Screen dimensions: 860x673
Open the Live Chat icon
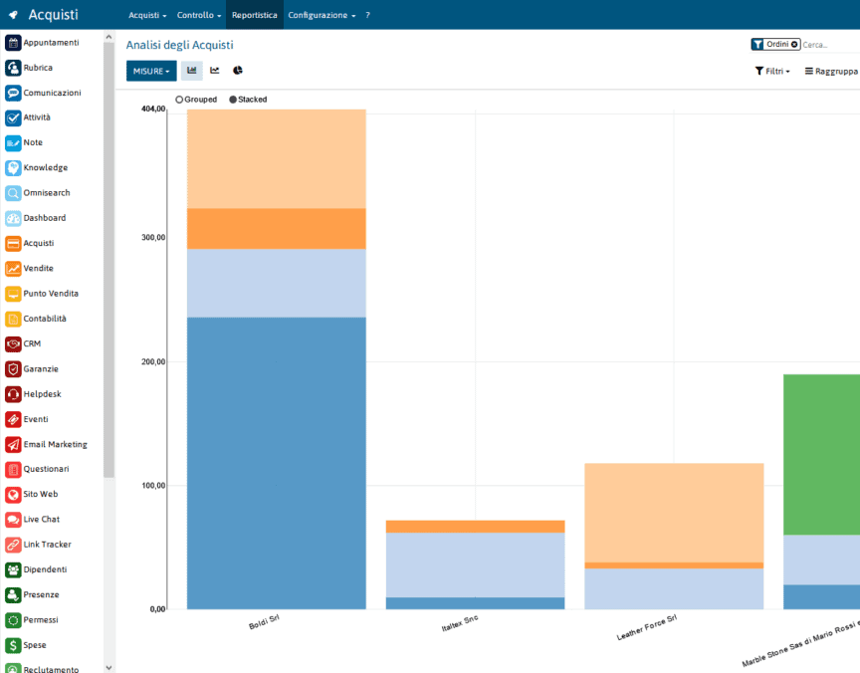13,520
